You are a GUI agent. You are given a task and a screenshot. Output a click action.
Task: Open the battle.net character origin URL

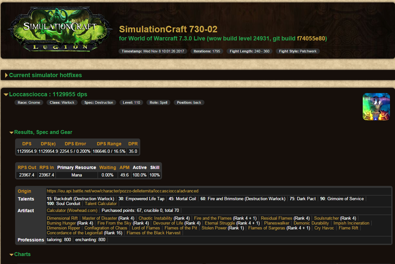tap(122, 191)
